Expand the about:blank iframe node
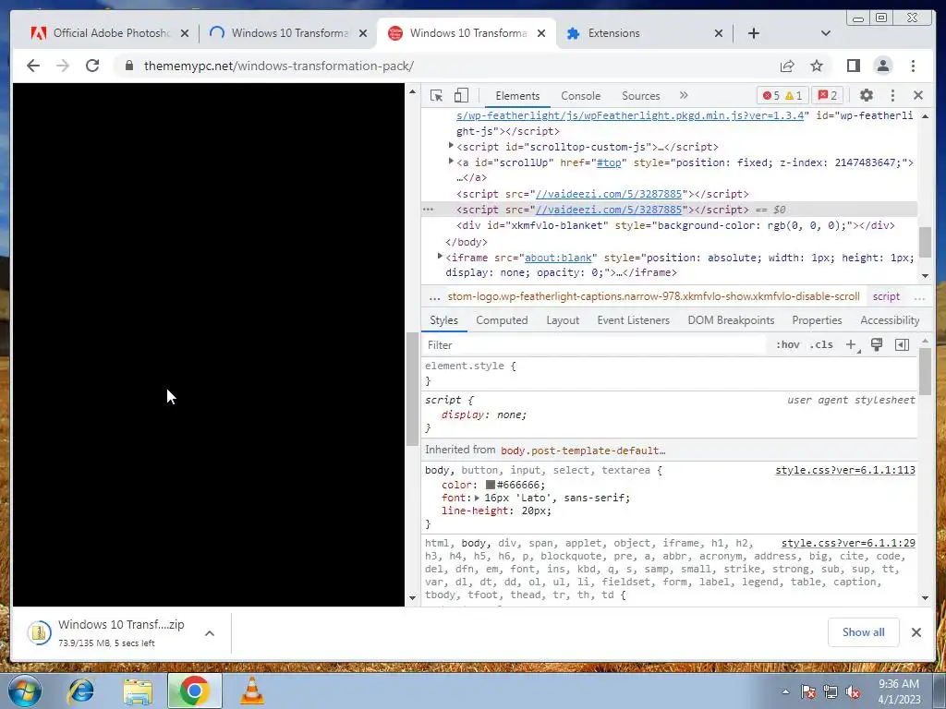This screenshot has width=946, height=709. coord(440,257)
